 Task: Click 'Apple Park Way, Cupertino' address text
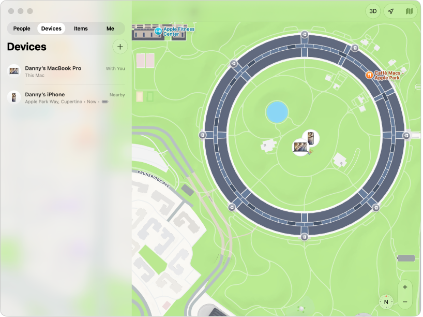(x=54, y=102)
